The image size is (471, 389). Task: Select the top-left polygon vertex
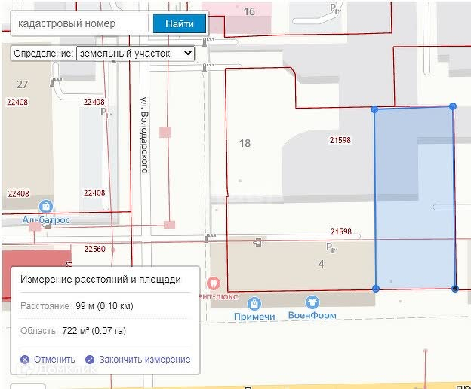[374, 109]
